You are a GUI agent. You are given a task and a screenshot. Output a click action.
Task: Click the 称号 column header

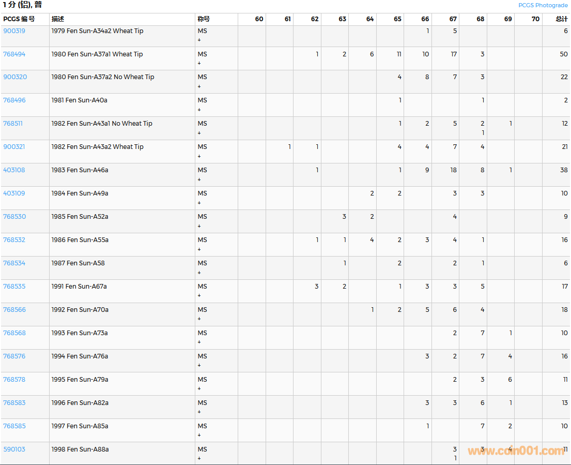tap(204, 19)
